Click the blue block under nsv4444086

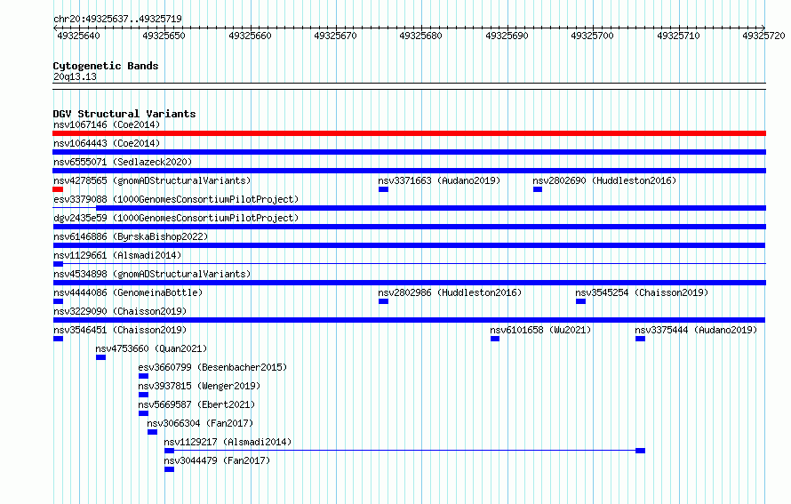tap(58, 301)
